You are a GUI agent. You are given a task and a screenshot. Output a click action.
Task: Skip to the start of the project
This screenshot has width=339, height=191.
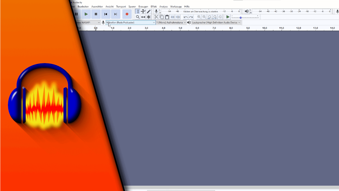point(106,14)
